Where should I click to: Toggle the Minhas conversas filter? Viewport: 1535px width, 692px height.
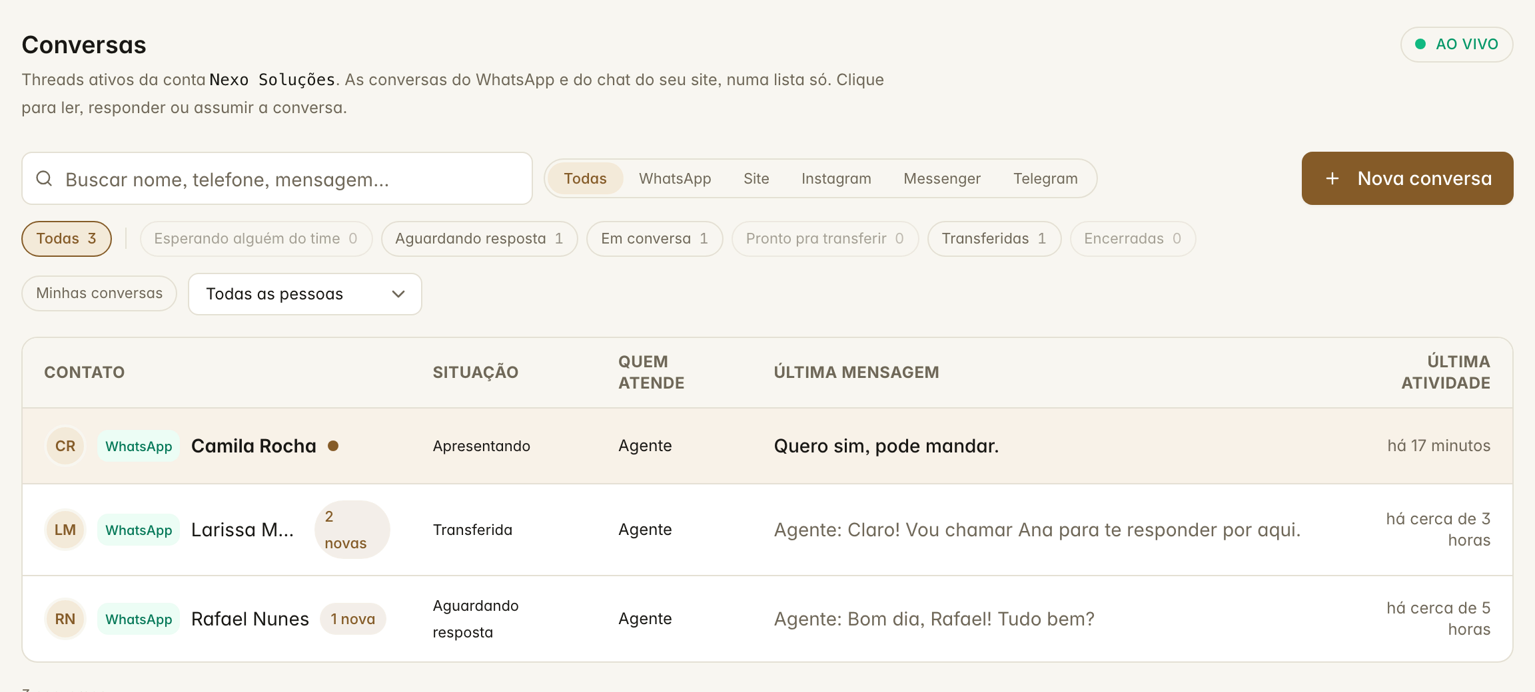99,293
